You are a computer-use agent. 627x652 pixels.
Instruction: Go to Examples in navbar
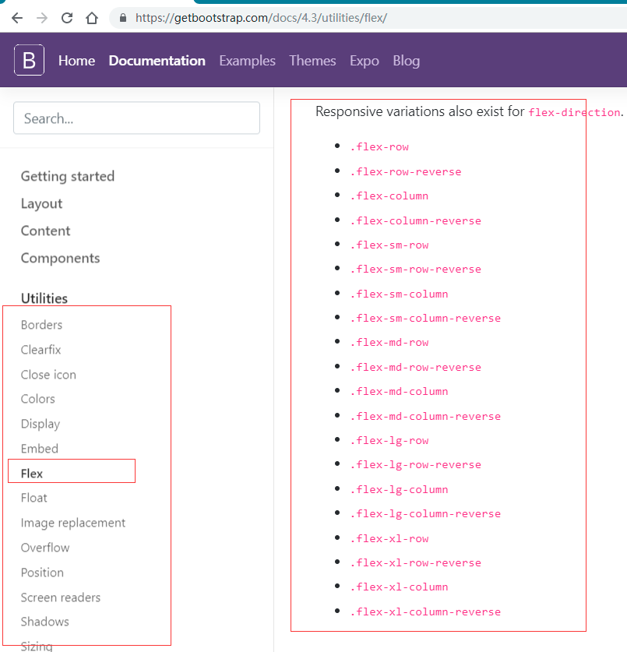247,61
